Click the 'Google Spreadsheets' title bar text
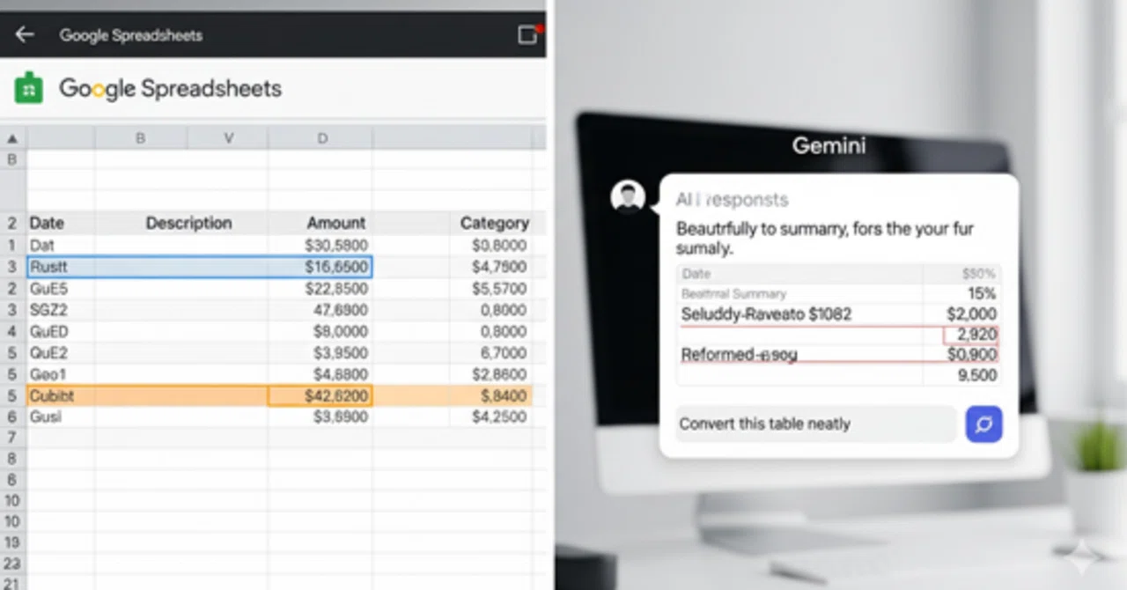Image resolution: width=1127 pixels, height=590 pixels. click(131, 35)
